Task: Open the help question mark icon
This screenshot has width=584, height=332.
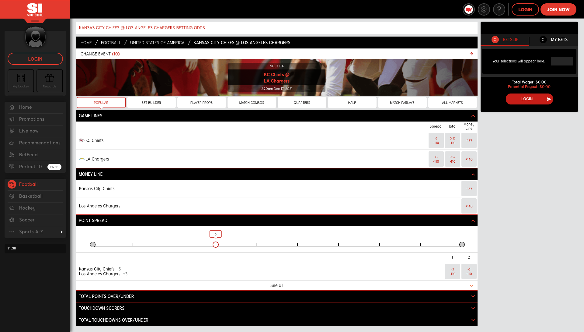Action: [499, 9]
